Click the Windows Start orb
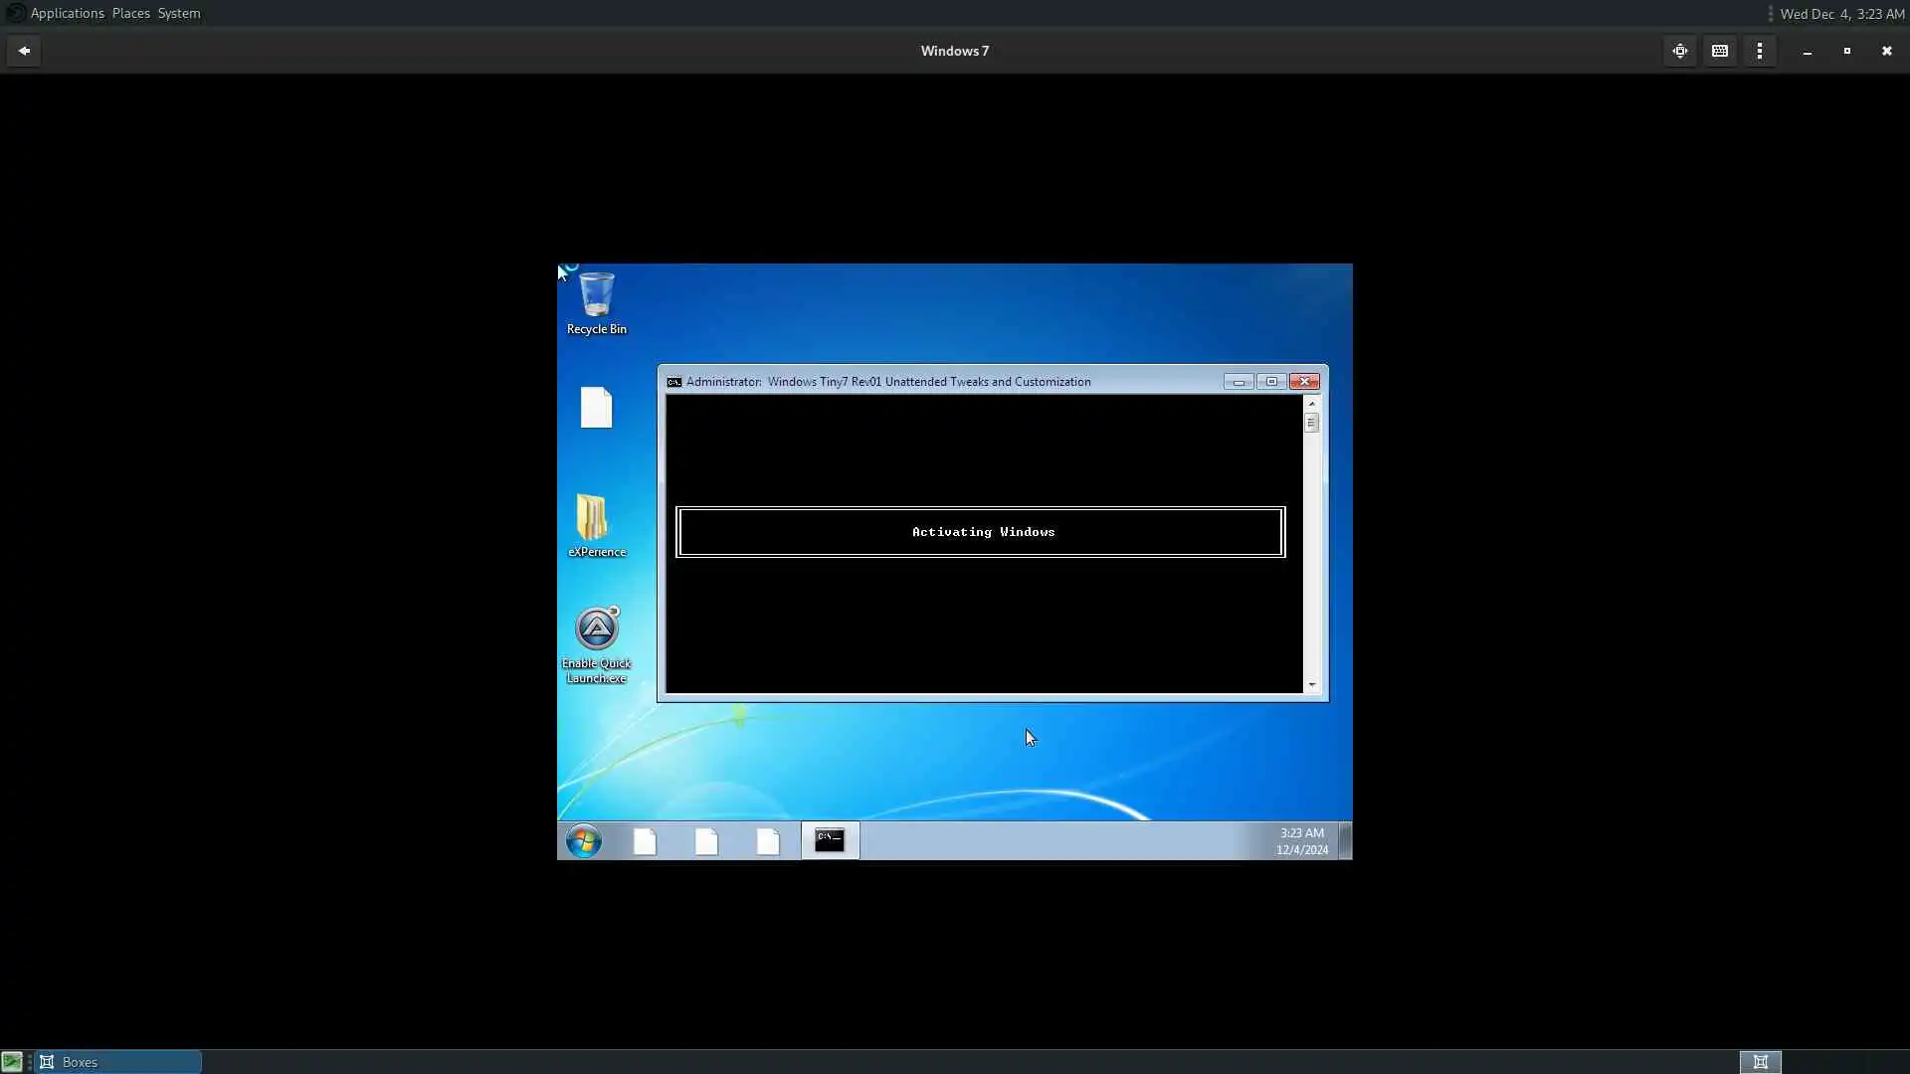The image size is (1910, 1074). 584,841
